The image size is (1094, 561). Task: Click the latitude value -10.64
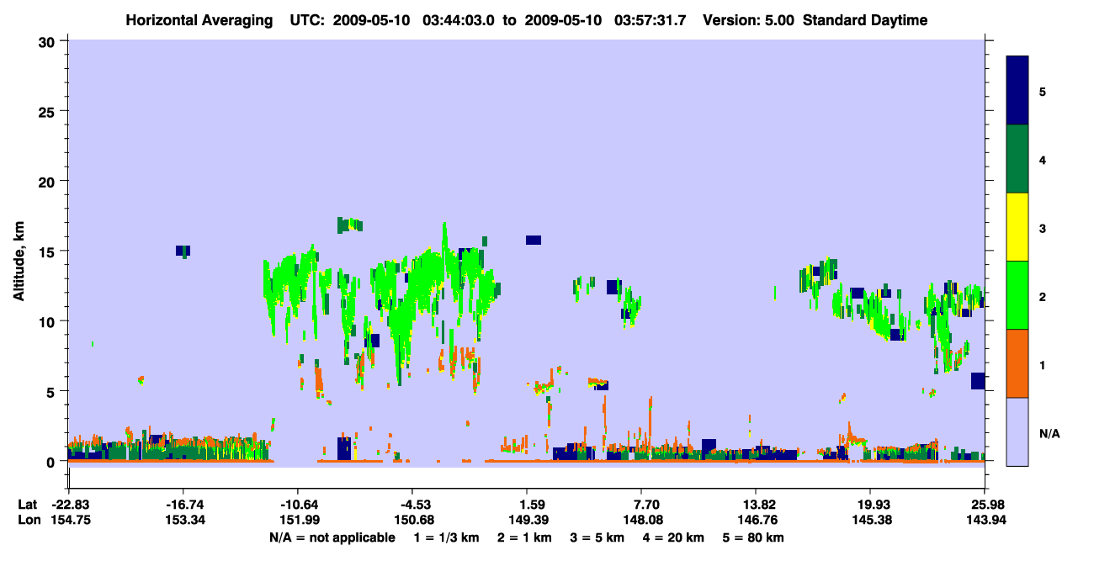click(298, 505)
